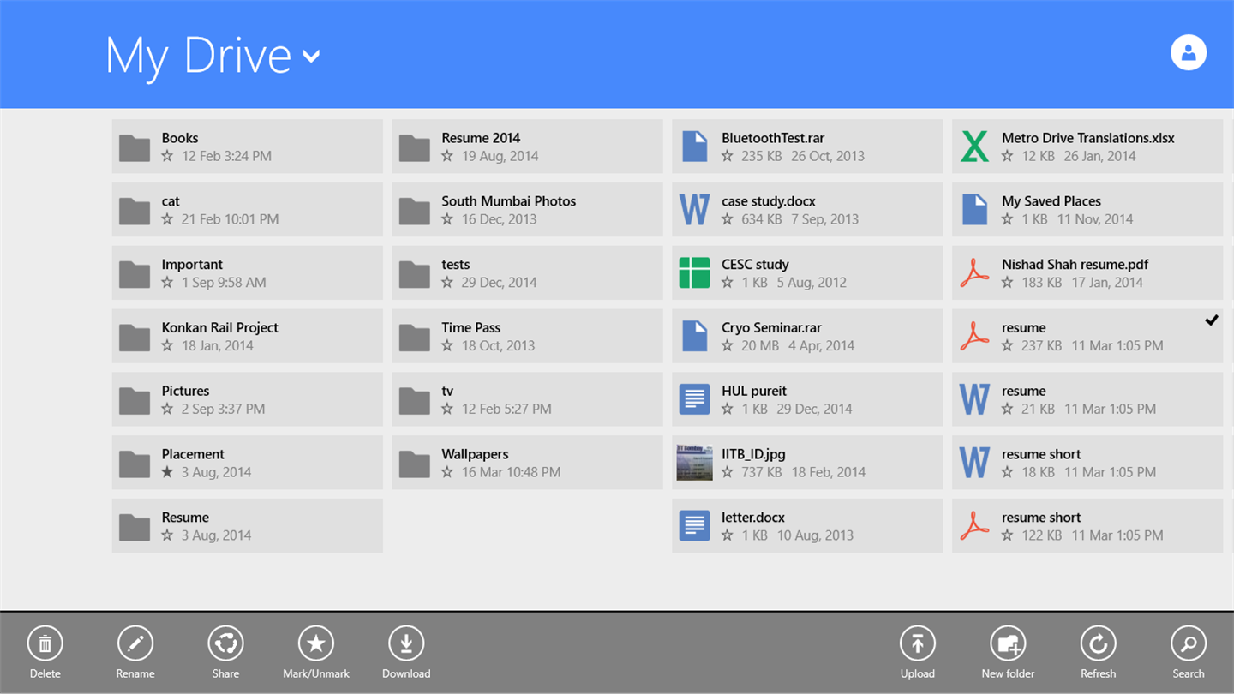
Task: Open the user account profile icon
Action: [1189, 53]
